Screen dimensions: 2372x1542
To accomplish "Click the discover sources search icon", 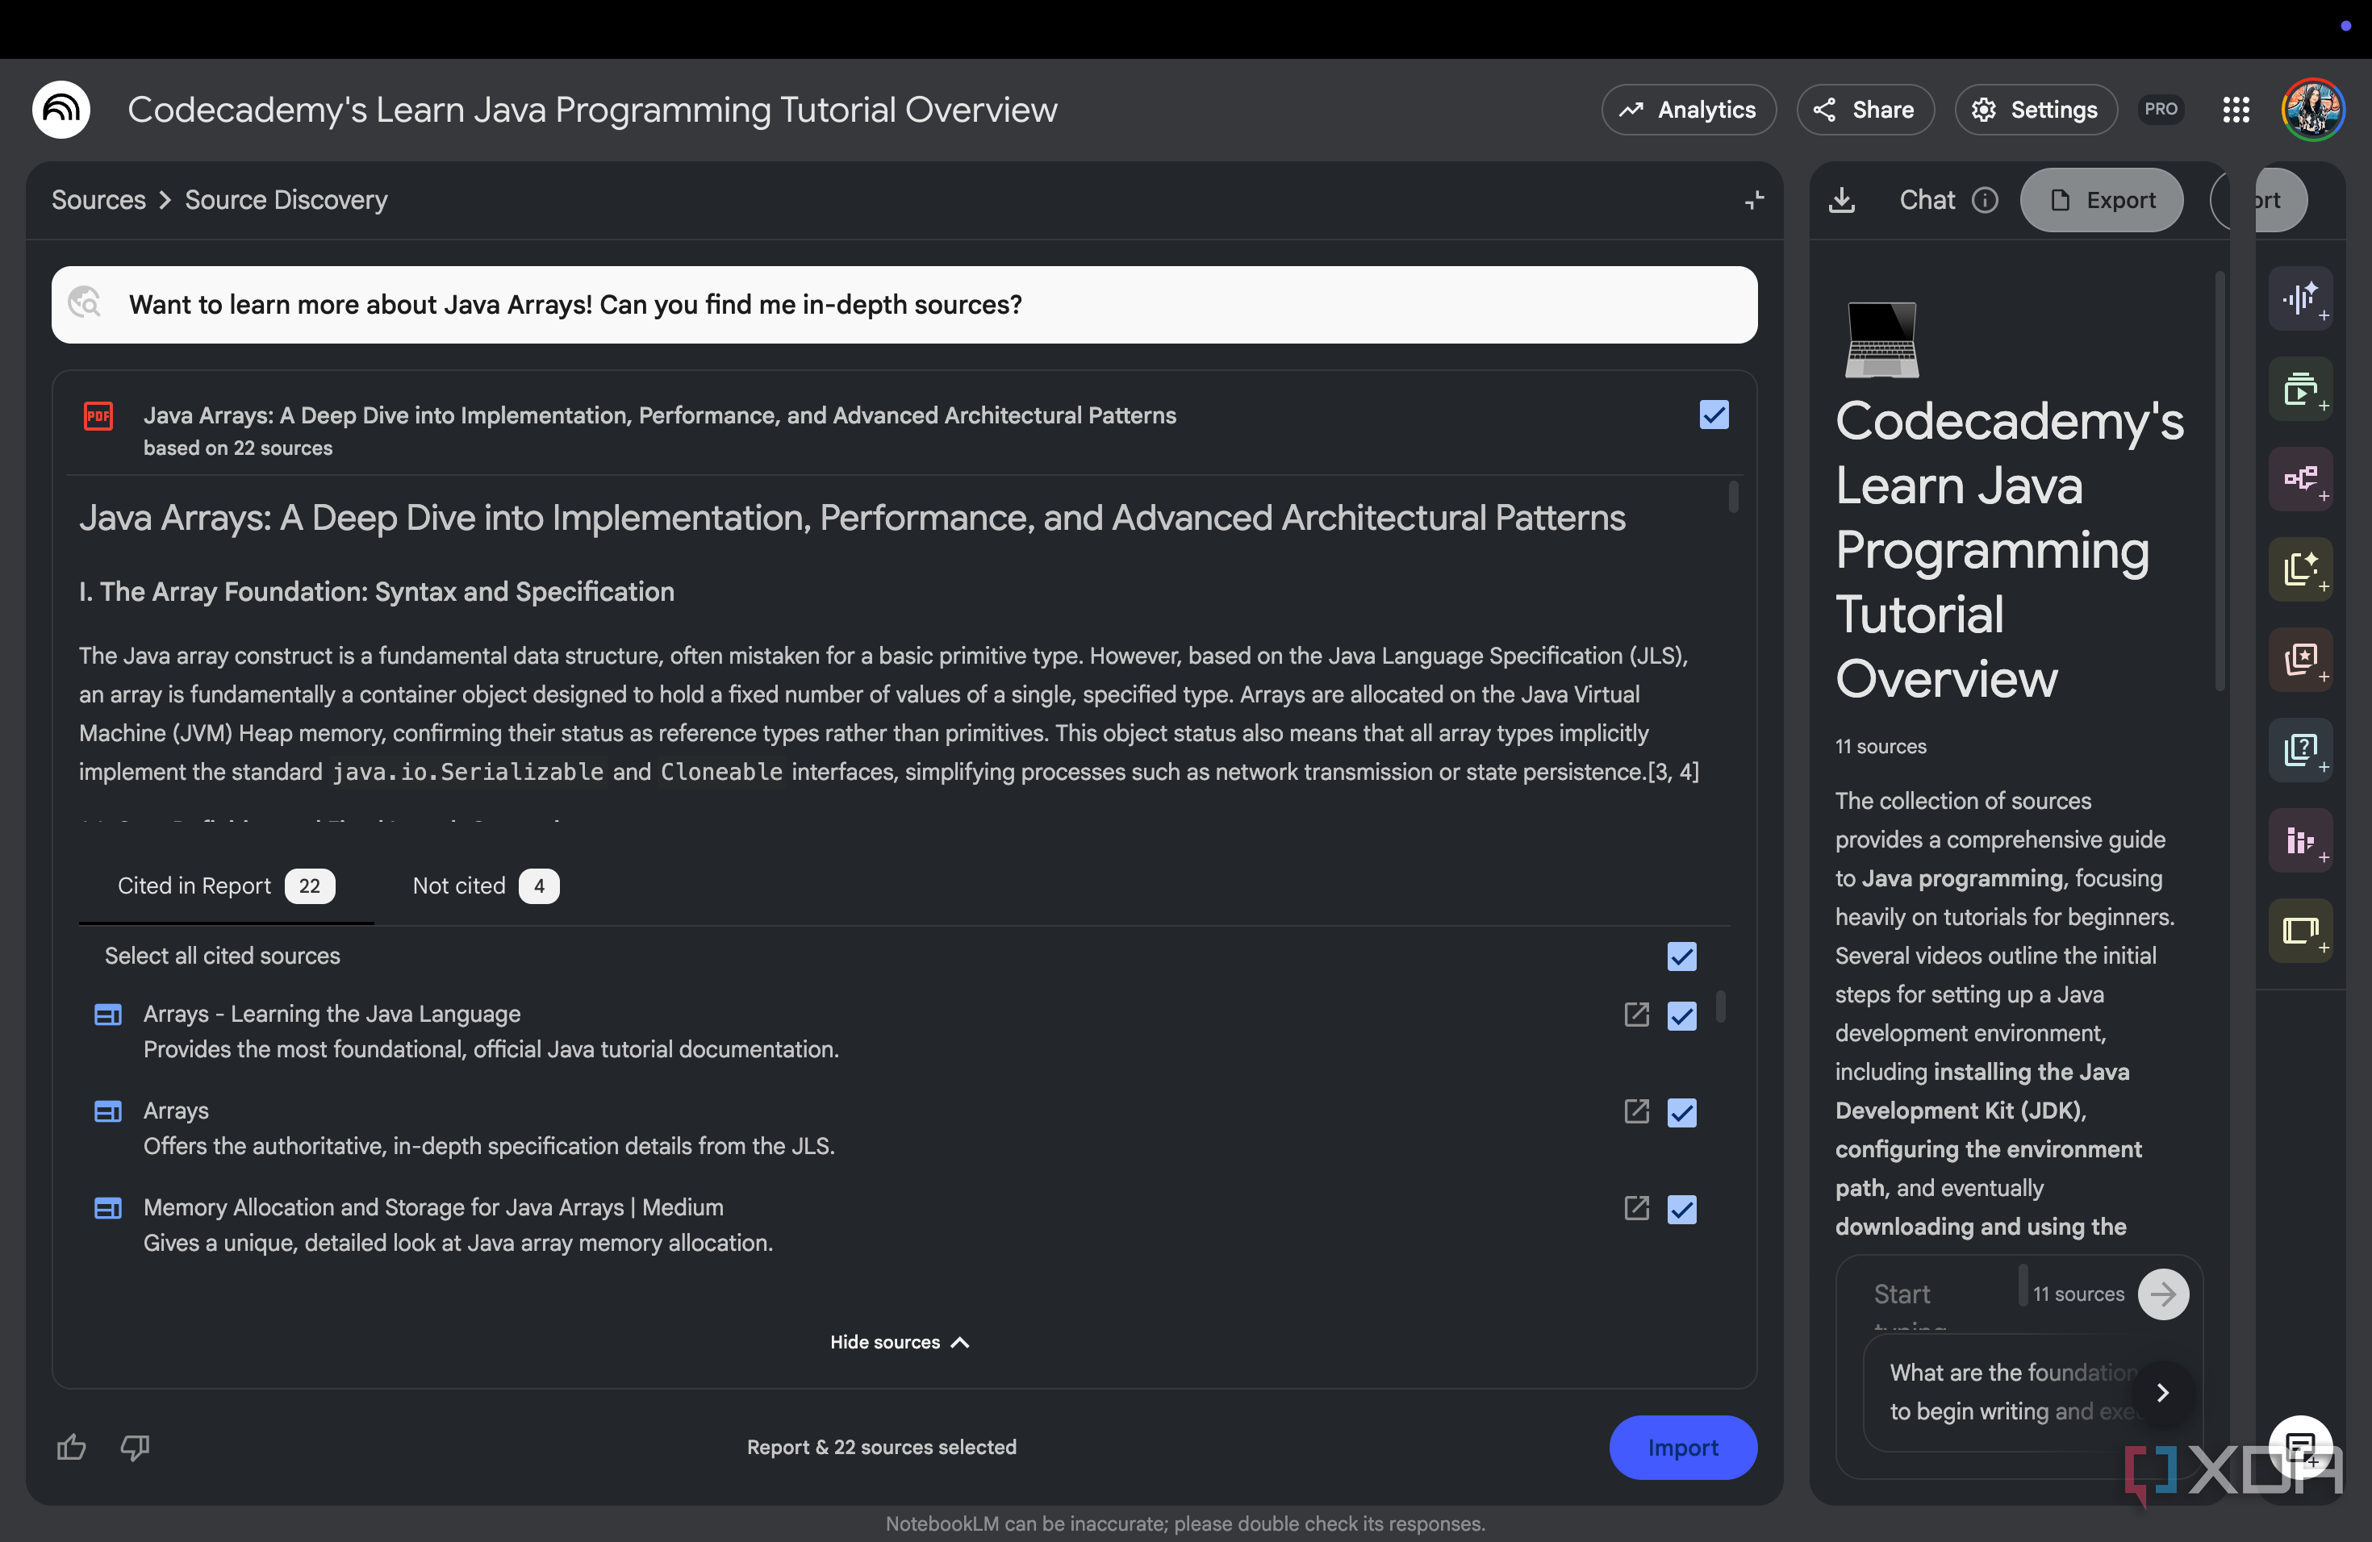I will (x=86, y=302).
